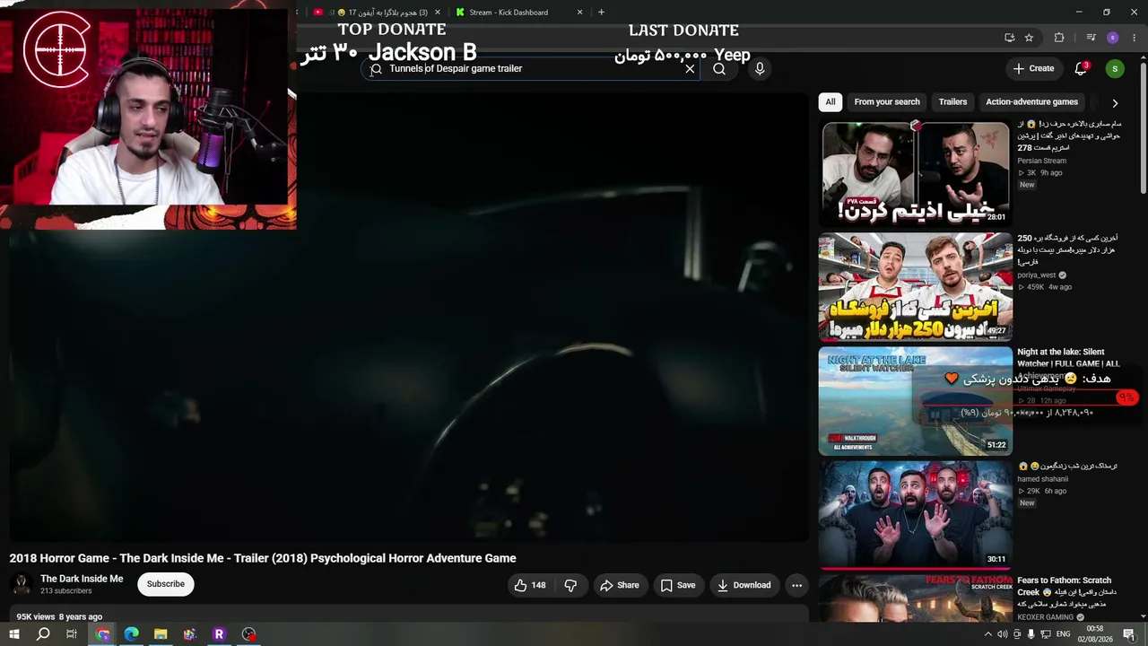Image resolution: width=1148 pixels, height=646 pixels.
Task: Open the 250 thousand dollar store thumbnail
Action: [x=916, y=287]
